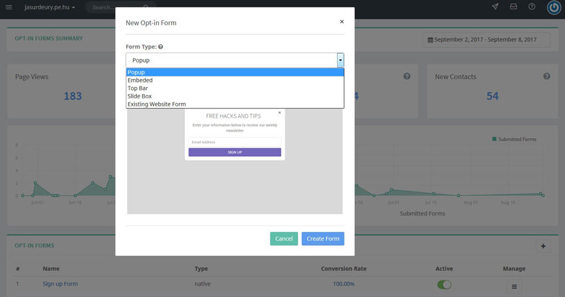Open the hamburger sidebar menu
Image resolution: width=565 pixels, height=297 pixels.
click(x=9, y=7)
